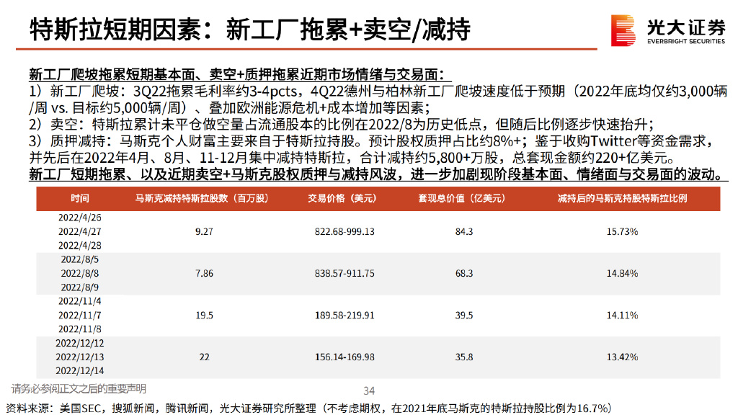Viewport: 738px width, 415px height.
Task: Click the price range 156.14-169.98
Action: [344, 357]
